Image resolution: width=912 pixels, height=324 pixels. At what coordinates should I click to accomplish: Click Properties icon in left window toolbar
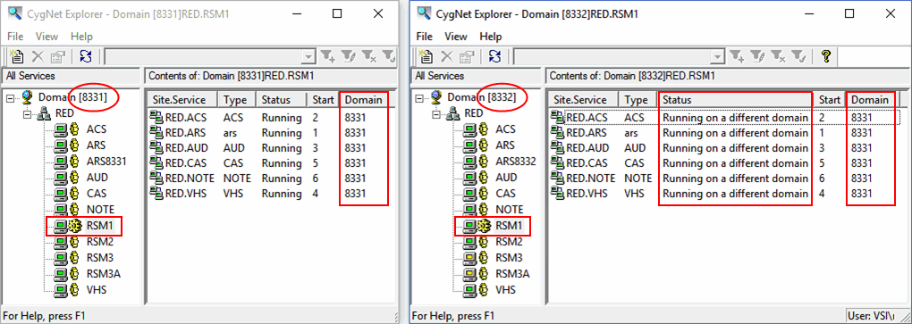point(57,56)
